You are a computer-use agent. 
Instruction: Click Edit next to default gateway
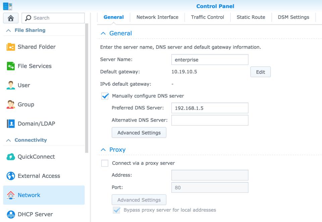tap(260, 72)
